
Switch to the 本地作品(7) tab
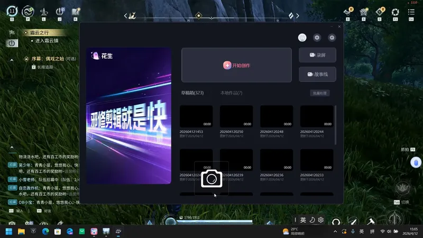[231, 93]
